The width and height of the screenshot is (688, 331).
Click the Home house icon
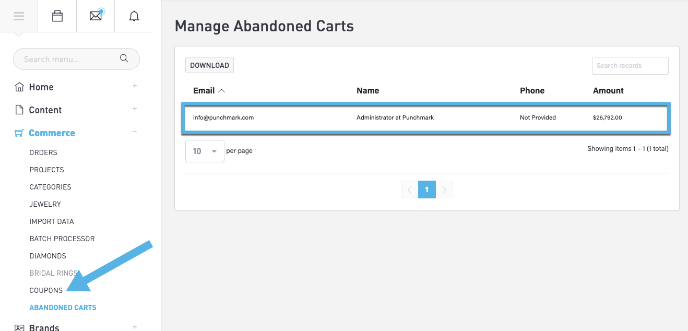click(x=19, y=87)
